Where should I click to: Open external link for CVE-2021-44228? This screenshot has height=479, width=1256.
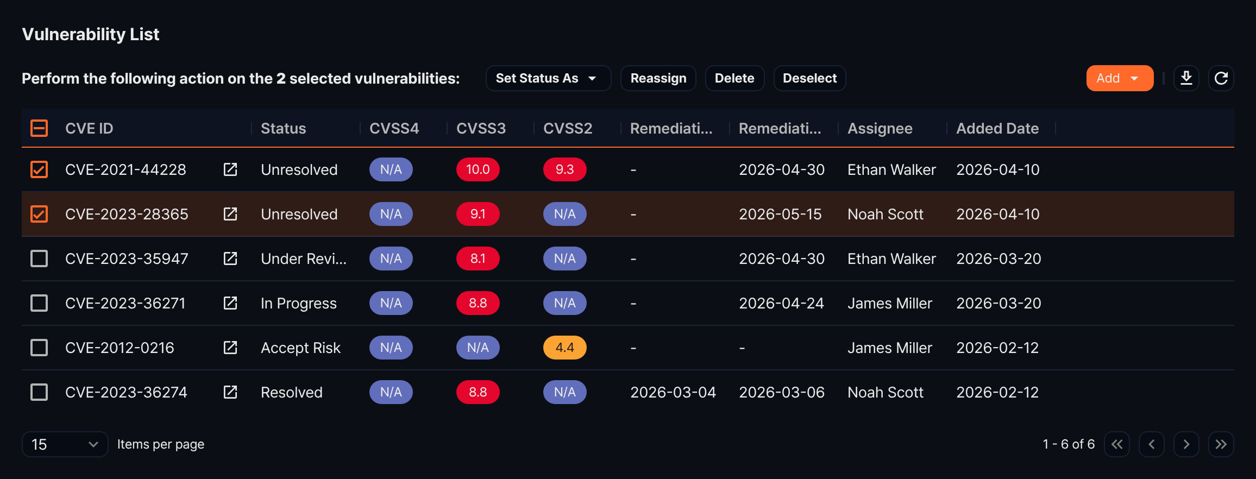point(230,169)
